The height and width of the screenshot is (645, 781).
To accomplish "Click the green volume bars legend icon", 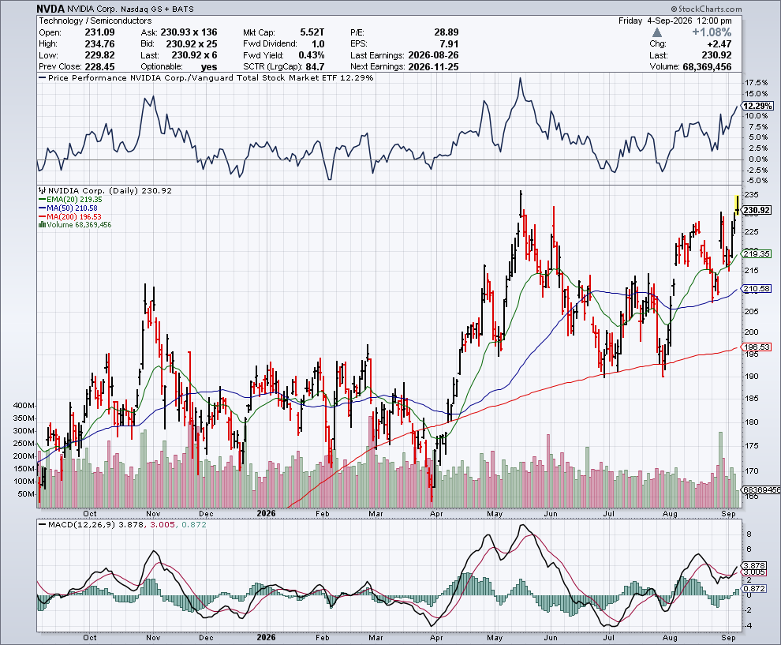I will [43, 225].
